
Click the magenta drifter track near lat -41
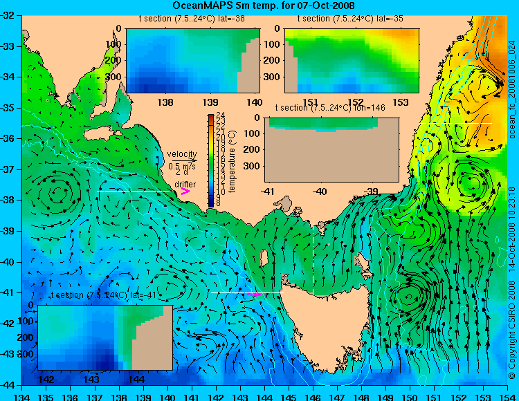coord(257,294)
